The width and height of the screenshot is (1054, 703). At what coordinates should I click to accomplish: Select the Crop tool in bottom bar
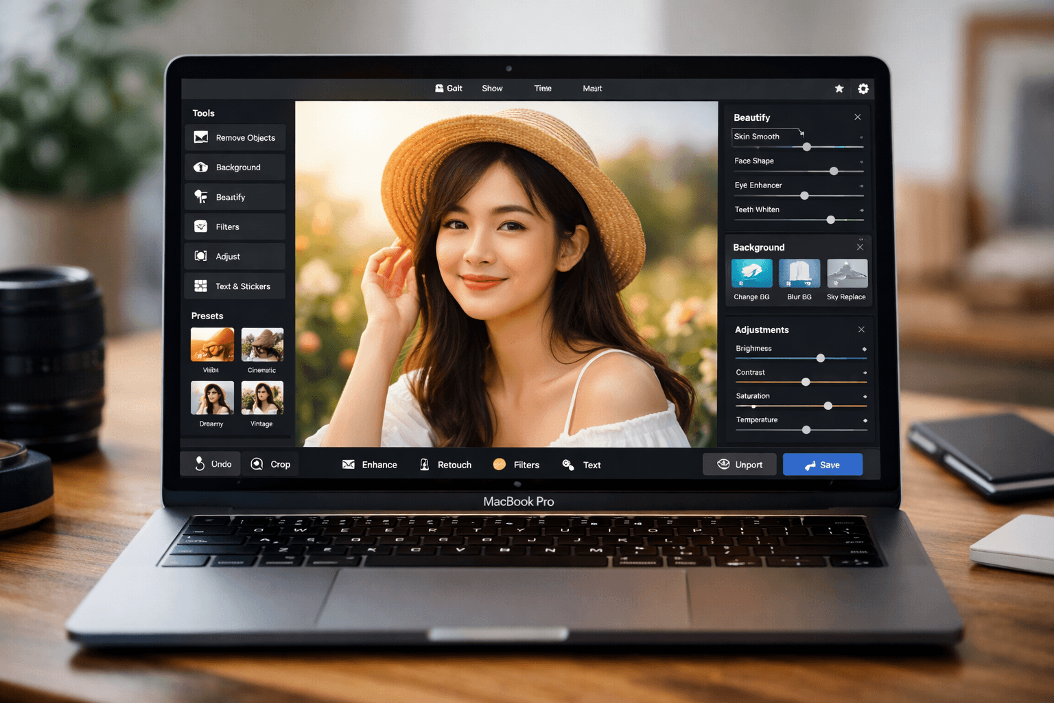(270, 464)
